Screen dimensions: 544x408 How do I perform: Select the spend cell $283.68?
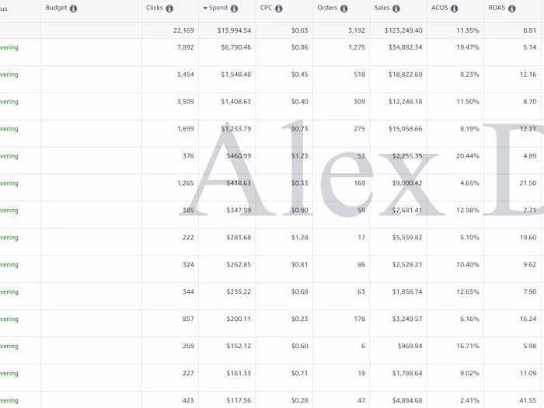(239, 238)
